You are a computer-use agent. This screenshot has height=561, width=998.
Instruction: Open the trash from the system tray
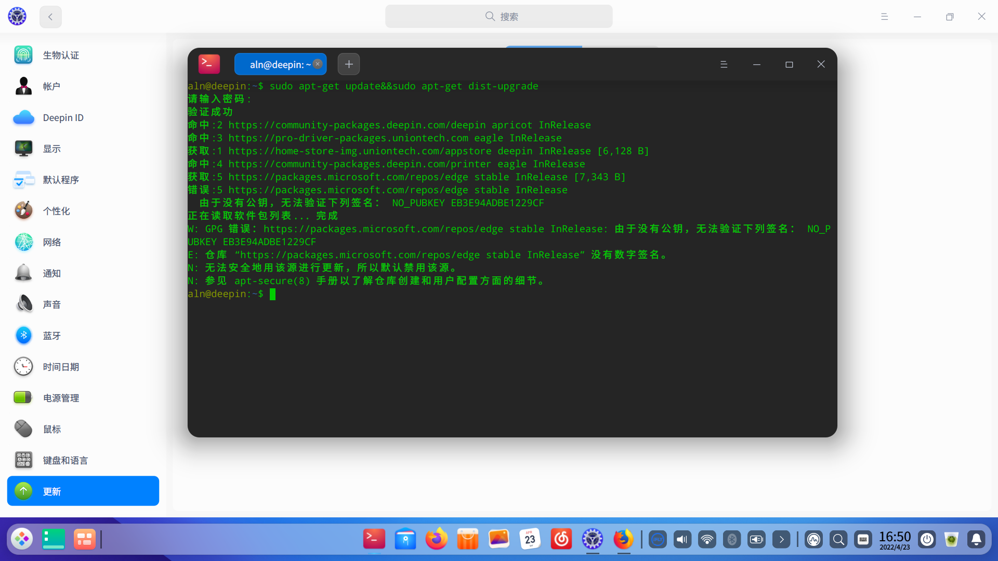[x=952, y=539]
